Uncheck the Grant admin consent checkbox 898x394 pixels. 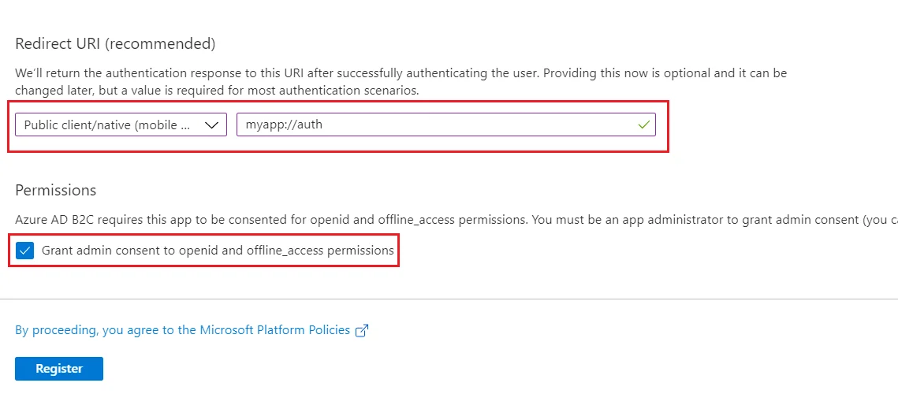point(25,251)
